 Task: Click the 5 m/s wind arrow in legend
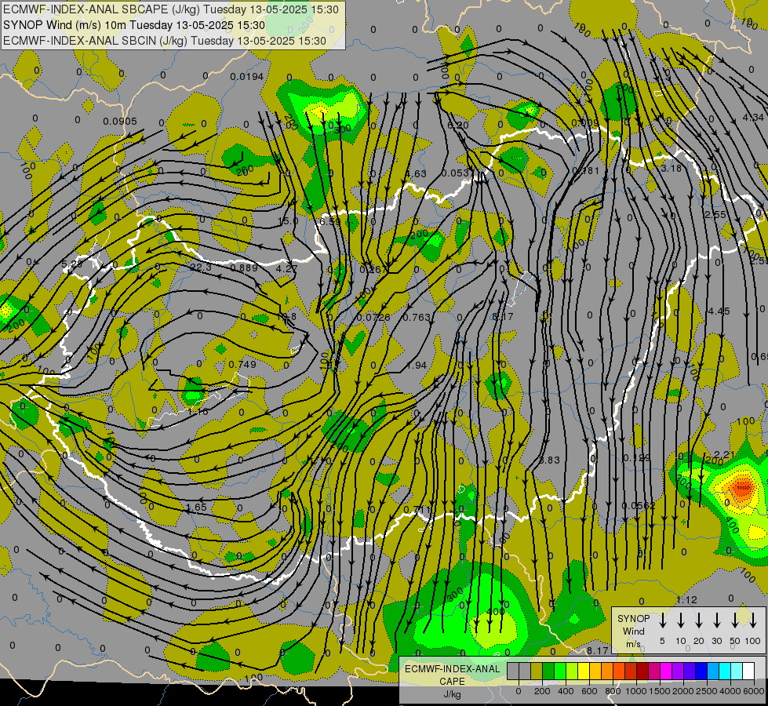(x=662, y=620)
